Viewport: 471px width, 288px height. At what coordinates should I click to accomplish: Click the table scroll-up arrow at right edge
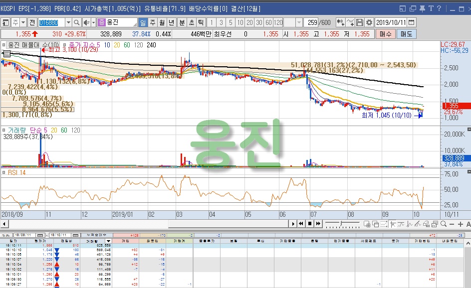click(469, 243)
